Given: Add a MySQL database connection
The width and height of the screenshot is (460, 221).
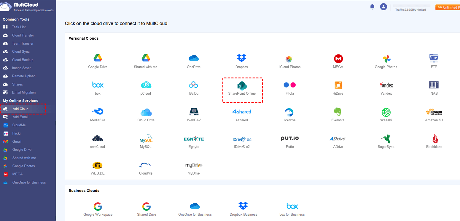Looking at the screenshot, I should click(x=146, y=138).
